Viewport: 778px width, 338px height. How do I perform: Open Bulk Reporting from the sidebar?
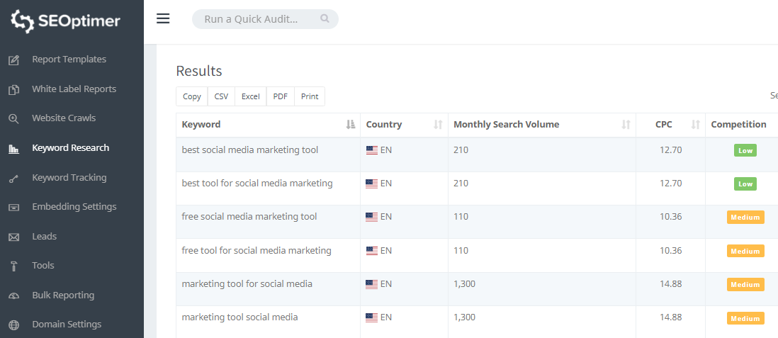(x=63, y=295)
